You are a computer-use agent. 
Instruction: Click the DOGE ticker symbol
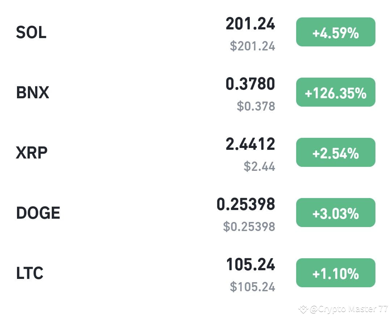point(38,213)
